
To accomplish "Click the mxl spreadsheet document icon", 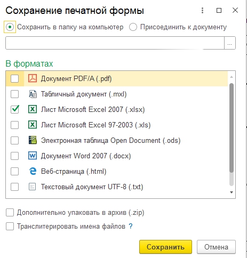I will point(33,94).
